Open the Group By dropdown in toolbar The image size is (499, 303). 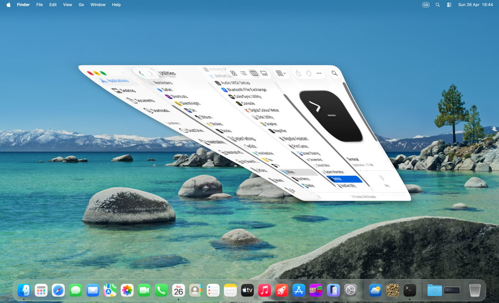pyautogui.click(x=281, y=73)
